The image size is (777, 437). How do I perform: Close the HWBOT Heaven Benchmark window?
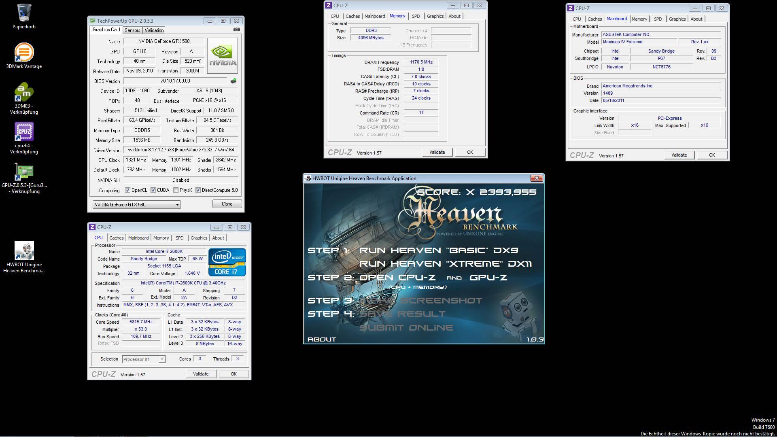(x=537, y=178)
